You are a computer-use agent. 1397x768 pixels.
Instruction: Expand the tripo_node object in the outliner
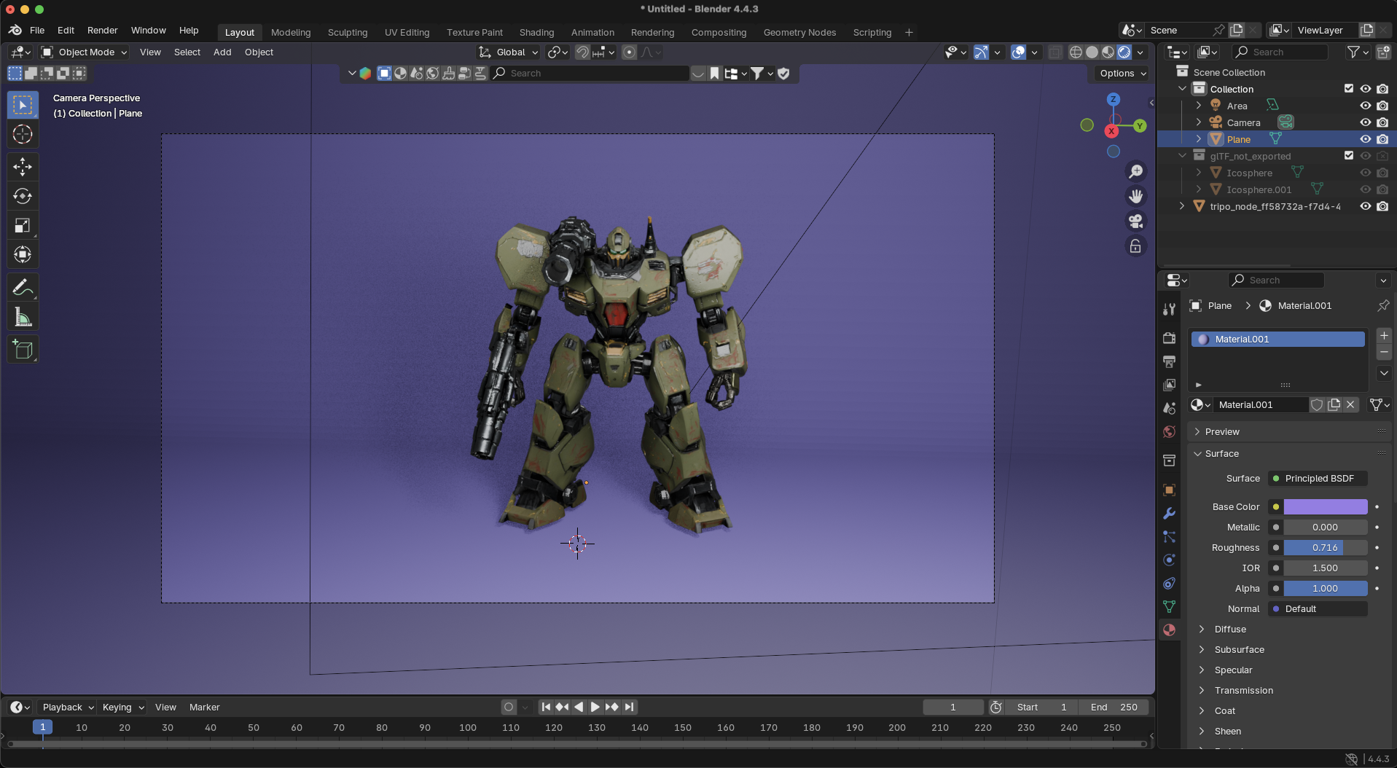1182,206
